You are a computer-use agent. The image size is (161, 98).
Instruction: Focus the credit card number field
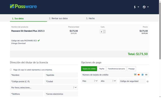click(x=115, y=75)
